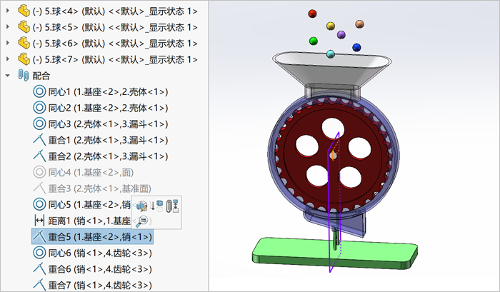Image resolution: width=500 pixels, height=292 pixels.
Task: Click the distance mate icon of 距离1
Action: pyautogui.click(x=39, y=221)
